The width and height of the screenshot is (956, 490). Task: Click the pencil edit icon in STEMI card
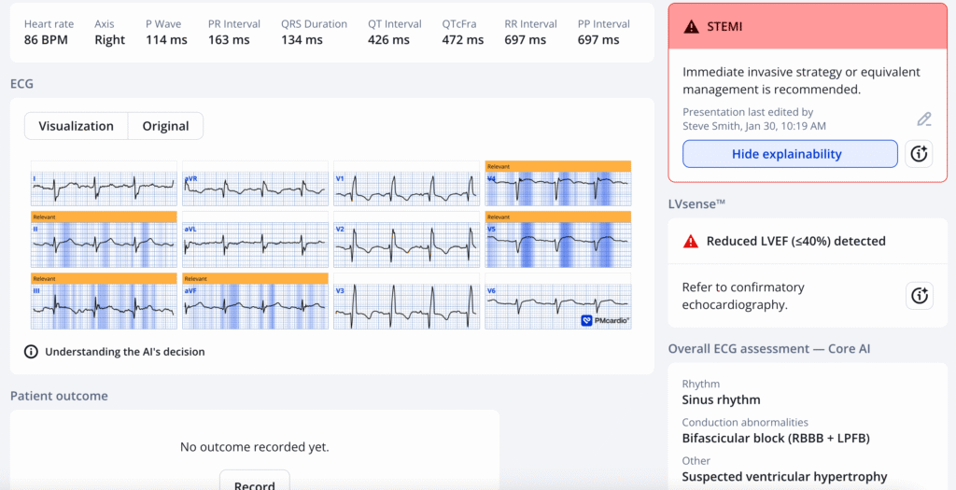coord(923,119)
